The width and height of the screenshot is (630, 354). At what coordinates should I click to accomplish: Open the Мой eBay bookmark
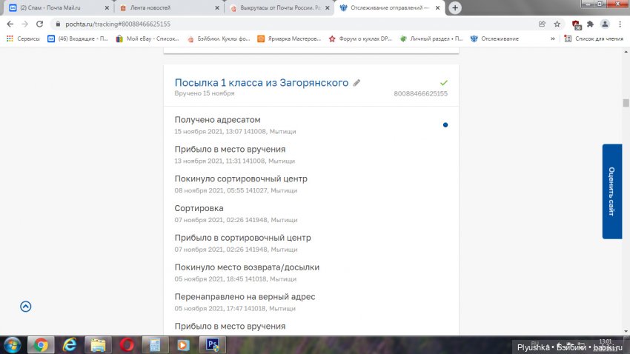147,39
